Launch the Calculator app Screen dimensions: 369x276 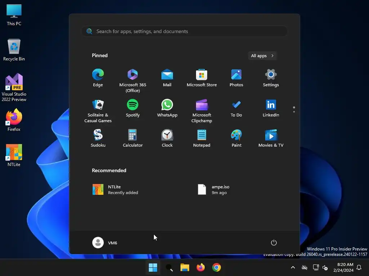[133, 138]
